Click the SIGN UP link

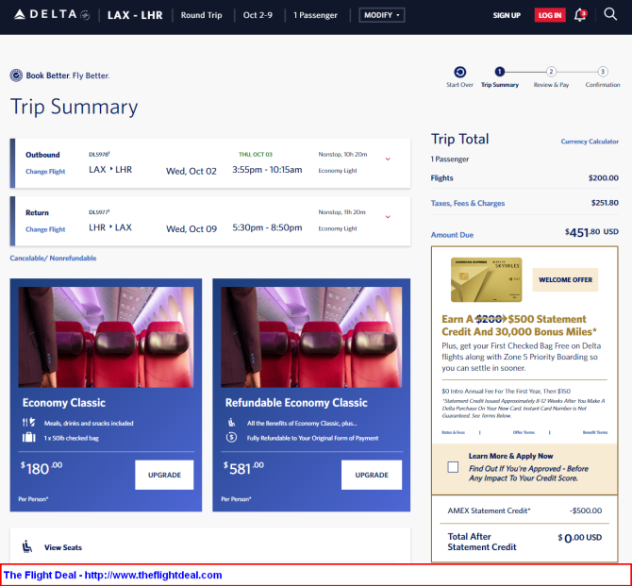point(507,15)
